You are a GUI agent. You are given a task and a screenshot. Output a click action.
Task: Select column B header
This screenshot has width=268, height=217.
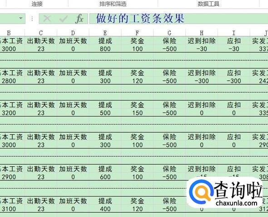tap(9, 33)
